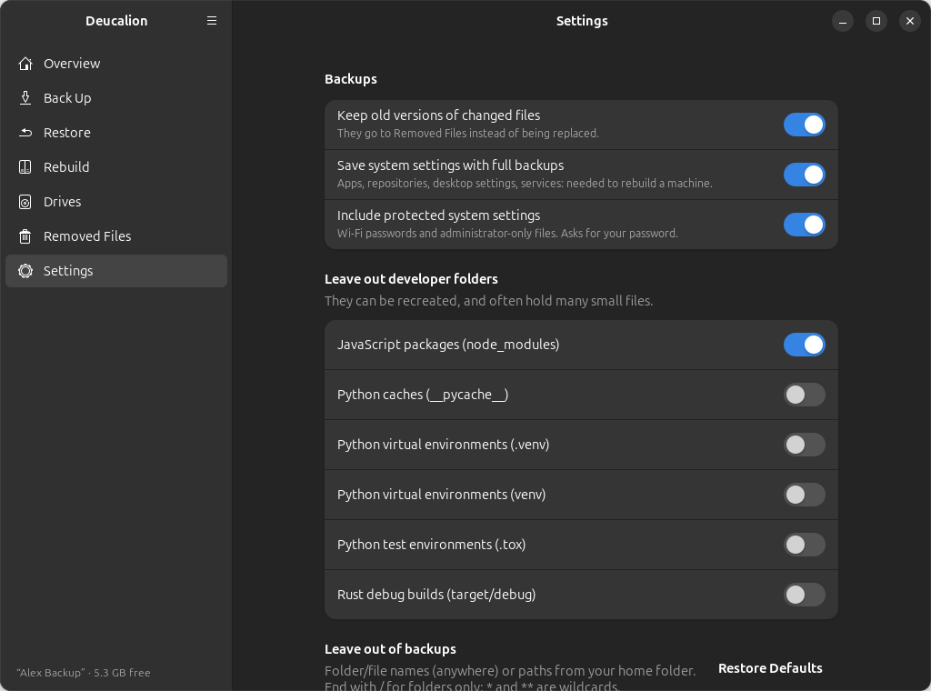
Task: Click the Removed Files trash icon
Action: (25, 236)
